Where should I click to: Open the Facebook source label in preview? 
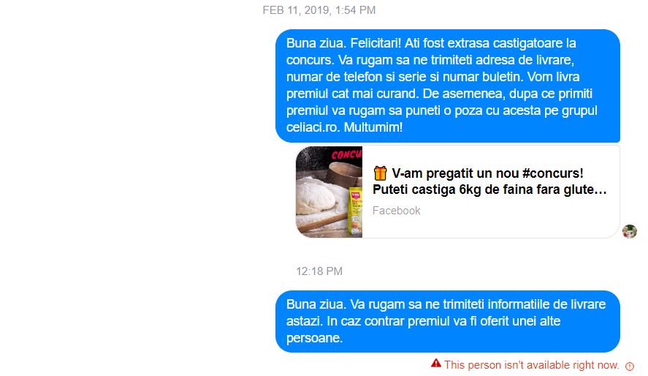click(x=396, y=211)
